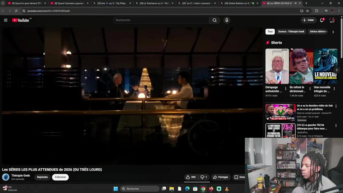
Task: Open Chrome extensions puzzle icon
Action: tap(316, 11)
